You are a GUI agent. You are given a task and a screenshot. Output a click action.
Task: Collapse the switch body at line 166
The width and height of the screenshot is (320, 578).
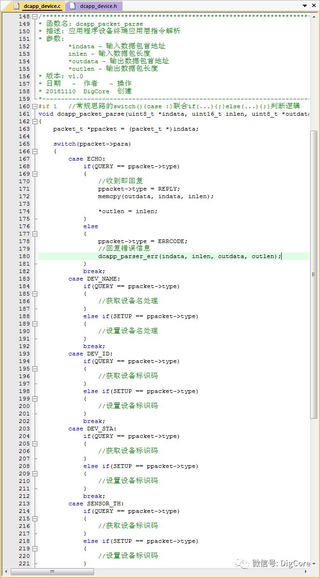click(x=35, y=151)
